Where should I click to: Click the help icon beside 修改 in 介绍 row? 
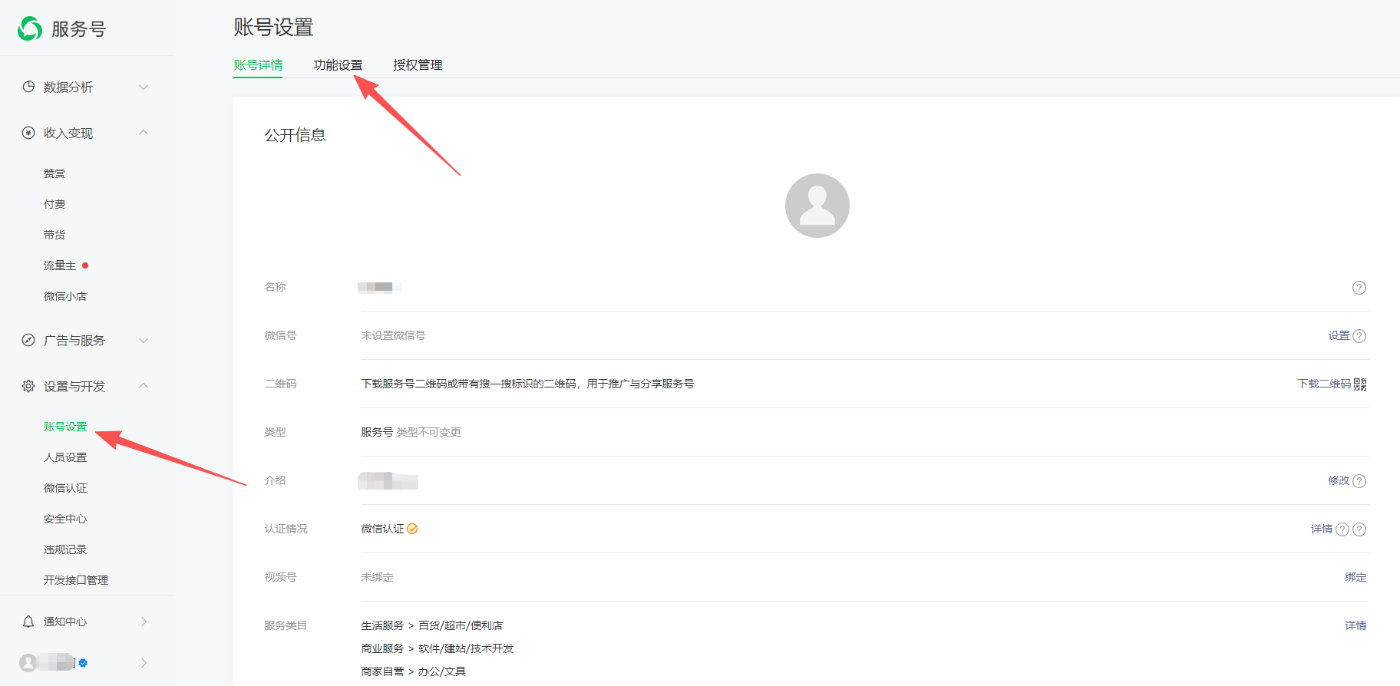pyautogui.click(x=1359, y=481)
